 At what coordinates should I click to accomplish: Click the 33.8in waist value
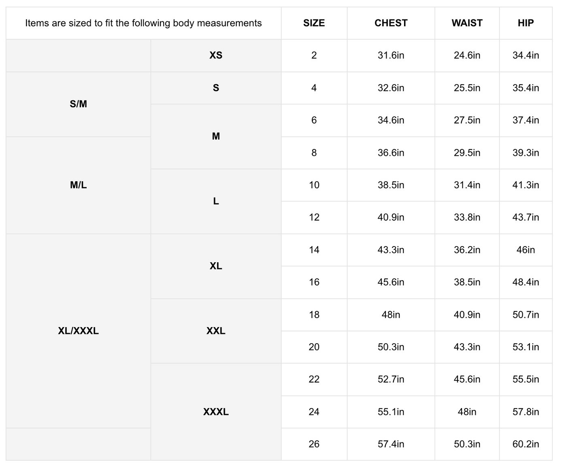point(467,217)
